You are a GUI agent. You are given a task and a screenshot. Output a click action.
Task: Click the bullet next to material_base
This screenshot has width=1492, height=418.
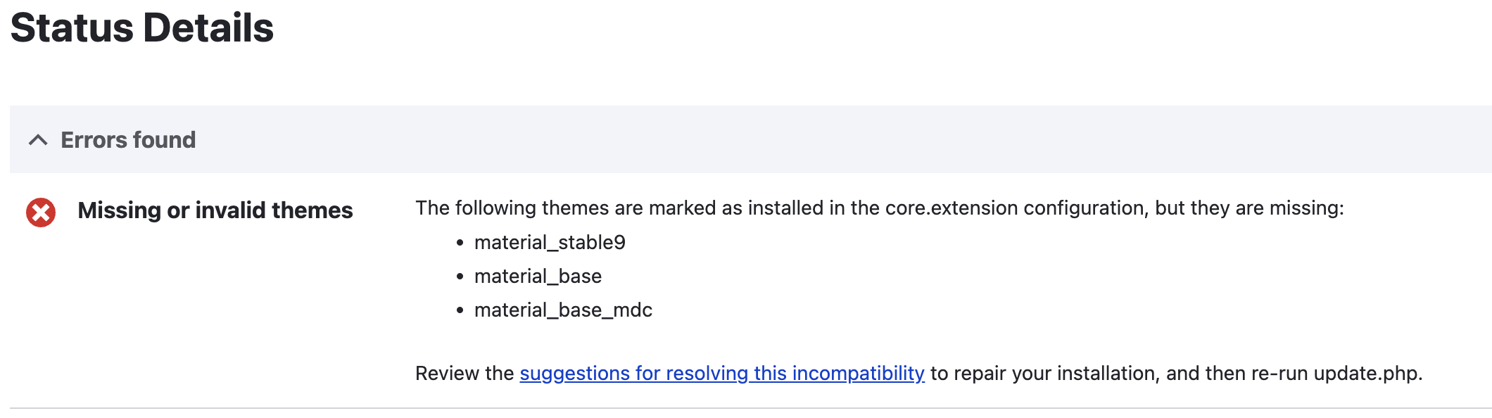(460, 277)
